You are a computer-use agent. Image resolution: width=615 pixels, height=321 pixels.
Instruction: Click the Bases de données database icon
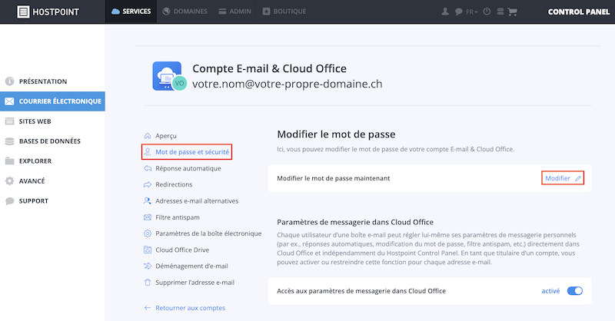pos(9,141)
